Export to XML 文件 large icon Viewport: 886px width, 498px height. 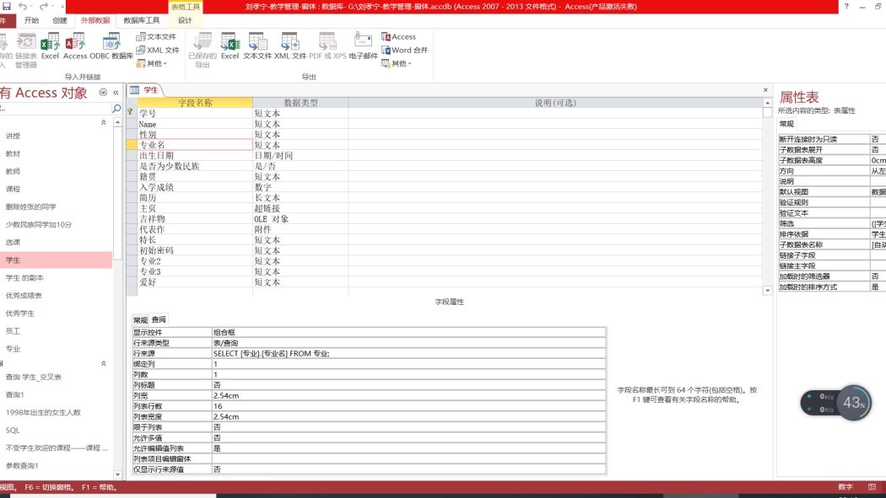tap(290, 46)
